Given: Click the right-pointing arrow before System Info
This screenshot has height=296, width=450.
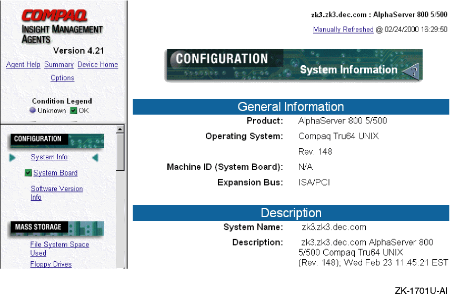Looking at the screenshot, I should click(x=13, y=158).
